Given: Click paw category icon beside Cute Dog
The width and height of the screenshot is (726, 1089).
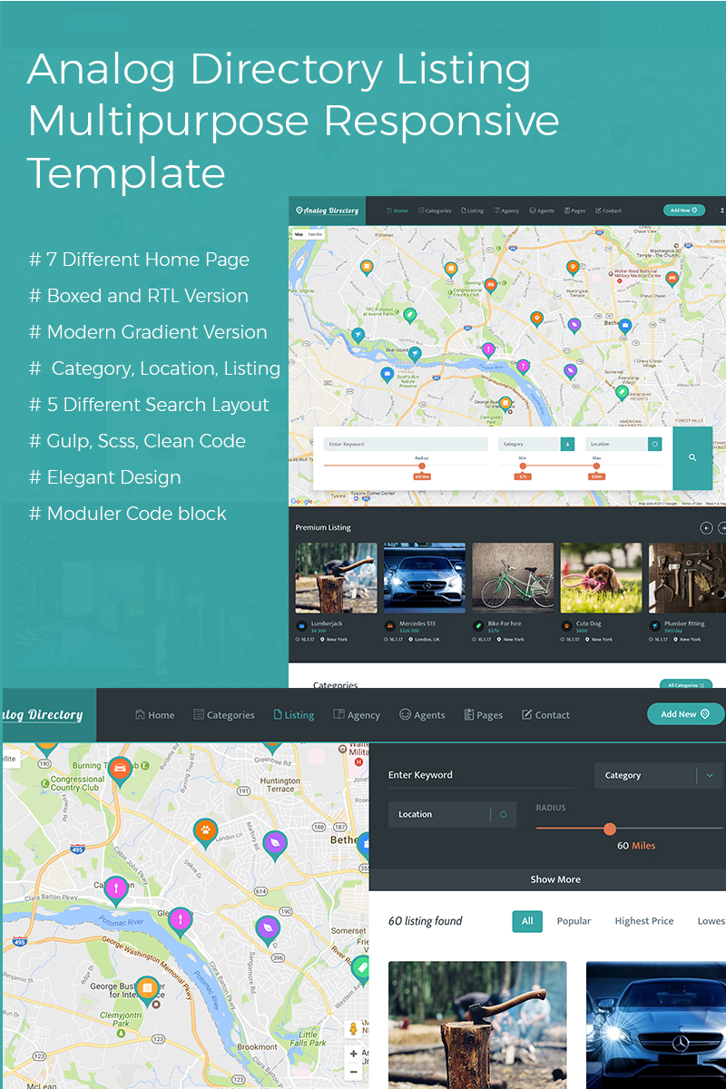Looking at the screenshot, I should (566, 626).
